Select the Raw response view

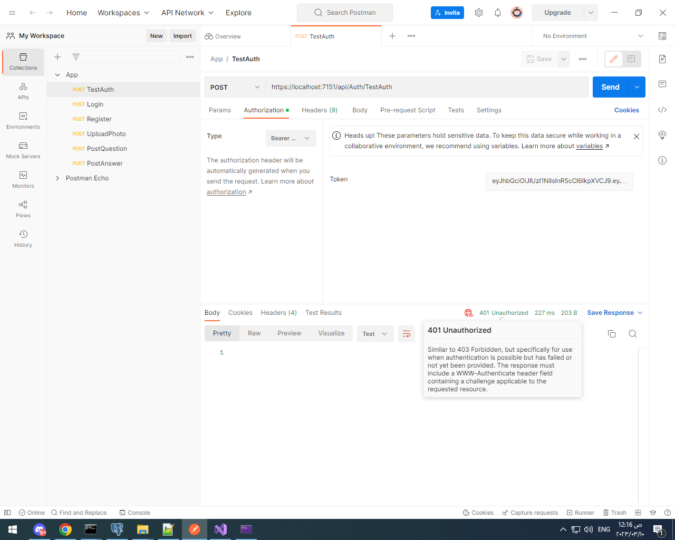tap(254, 333)
